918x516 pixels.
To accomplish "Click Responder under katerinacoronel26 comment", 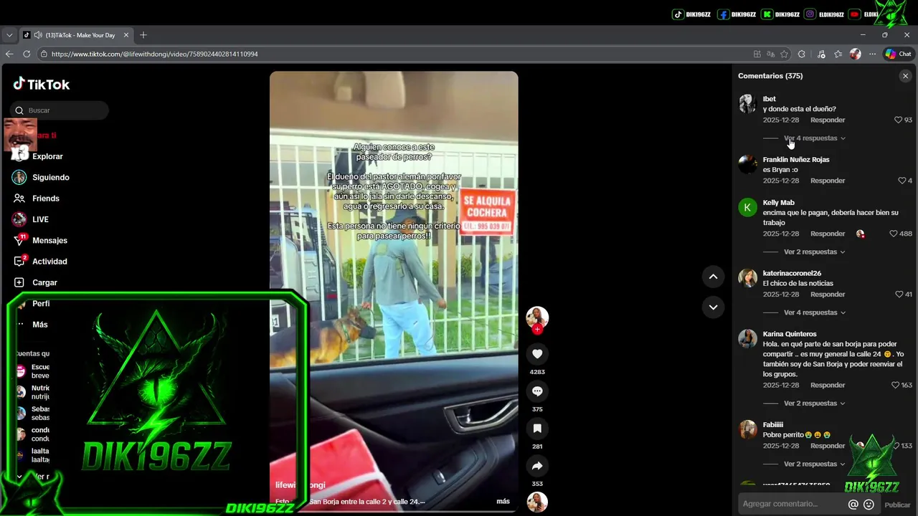I will (828, 295).
